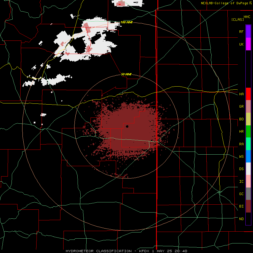Click the GR legend label
Image resolution: width=253 pixels, height=253 pixels.
241,107
